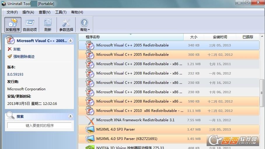Click the 刷新 refresh toolbar button
Viewport: 265px width, 149px height.
click(x=48, y=25)
